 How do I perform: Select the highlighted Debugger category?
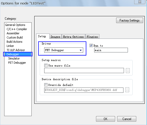click(x=18, y=54)
